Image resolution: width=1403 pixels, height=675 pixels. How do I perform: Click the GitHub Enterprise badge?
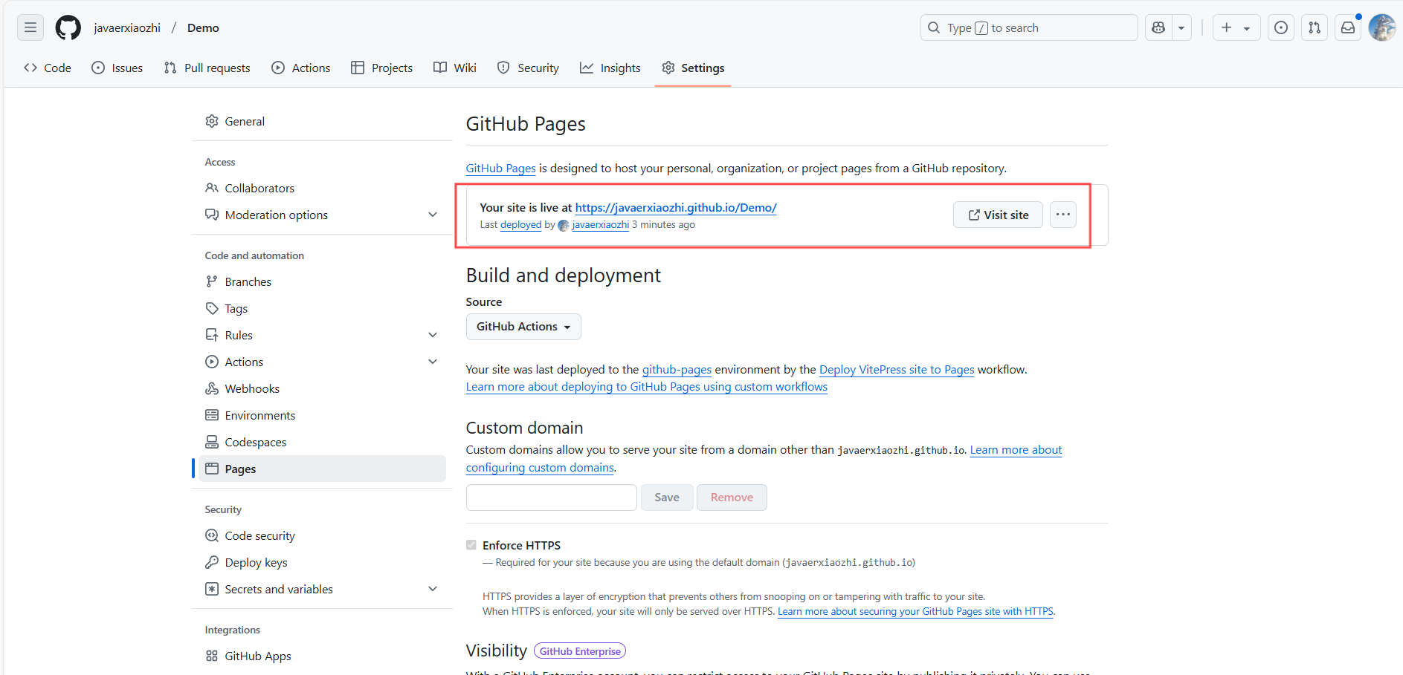tap(580, 651)
